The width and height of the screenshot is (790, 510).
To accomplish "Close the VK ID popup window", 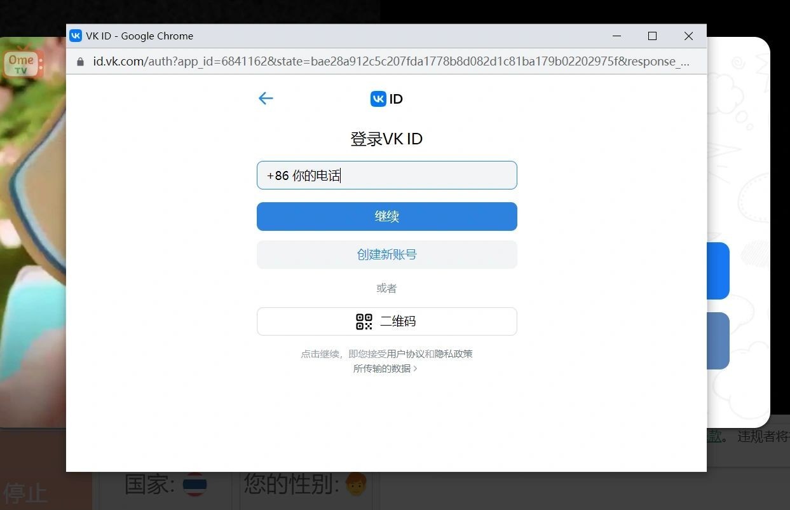I will coord(688,36).
